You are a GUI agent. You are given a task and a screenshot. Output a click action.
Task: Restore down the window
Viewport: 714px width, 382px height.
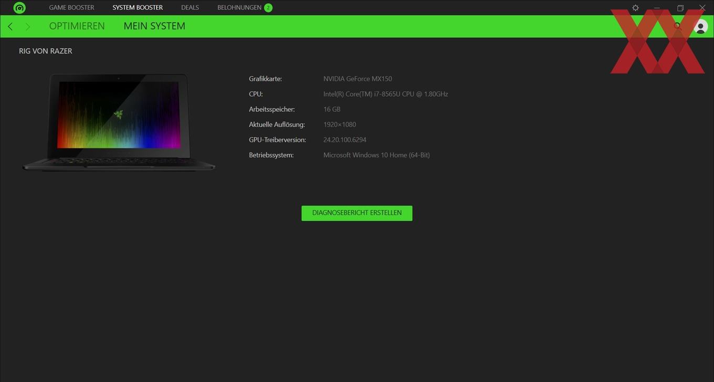(680, 8)
